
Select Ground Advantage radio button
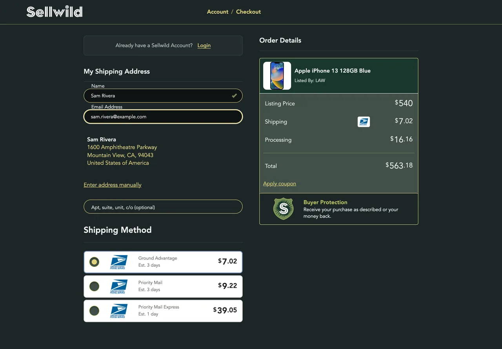pos(94,262)
